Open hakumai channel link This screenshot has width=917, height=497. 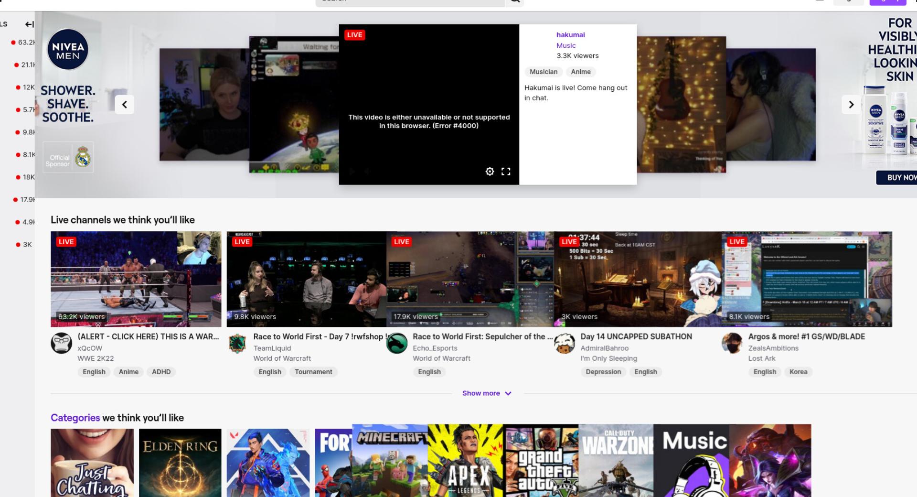click(570, 34)
